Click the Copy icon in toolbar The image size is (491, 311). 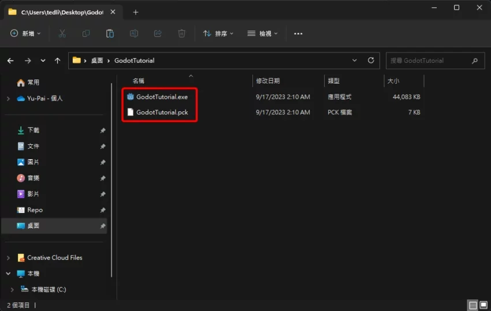click(86, 33)
